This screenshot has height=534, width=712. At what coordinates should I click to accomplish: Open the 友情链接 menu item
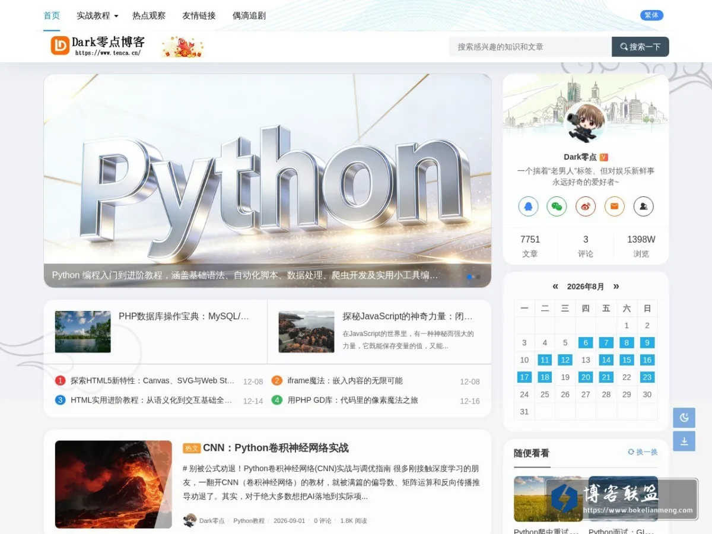click(199, 16)
